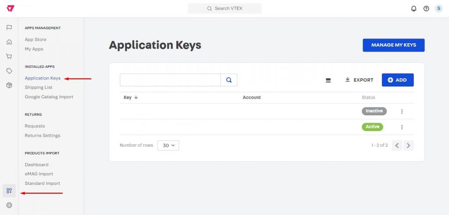
Task: Open Returns Settings menu item
Action: [x=43, y=135]
